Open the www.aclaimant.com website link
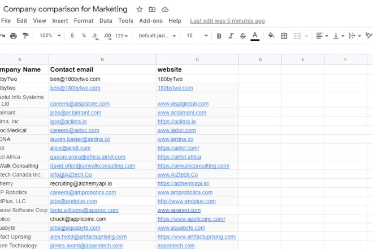This screenshot has height=249, width=373. coord(182,113)
